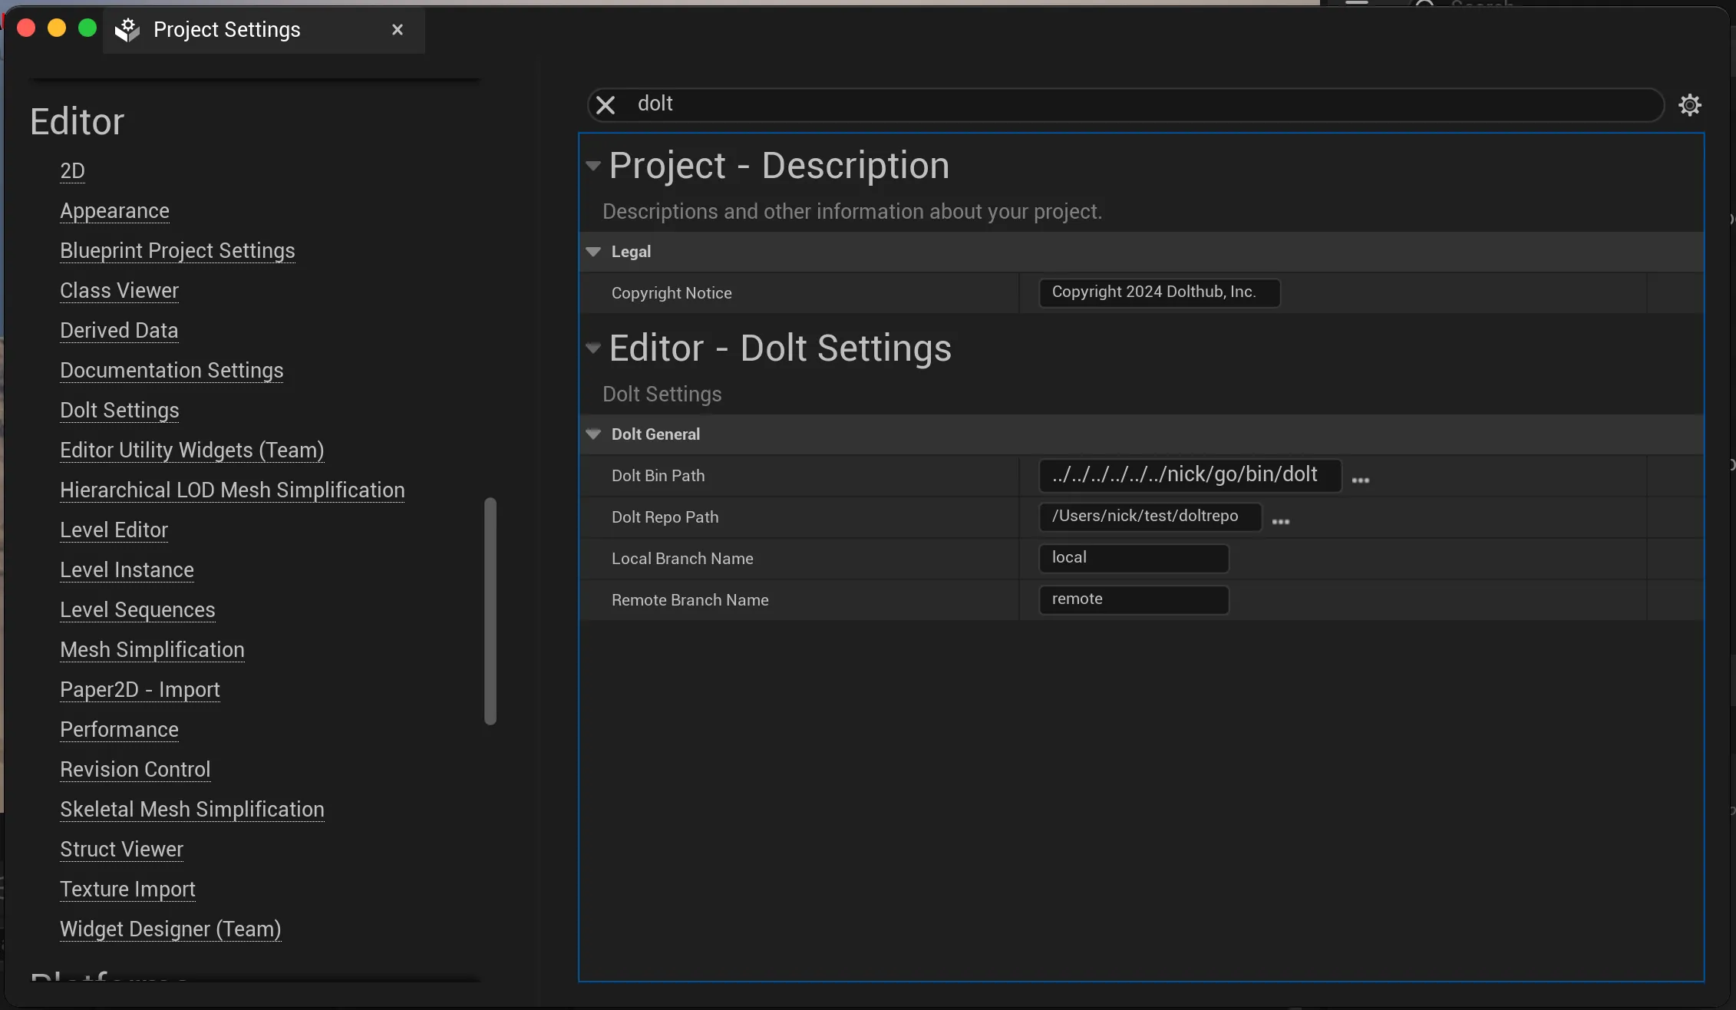Open Revision Control settings
This screenshot has width=1736, height=1010.
tap(135, 769)
